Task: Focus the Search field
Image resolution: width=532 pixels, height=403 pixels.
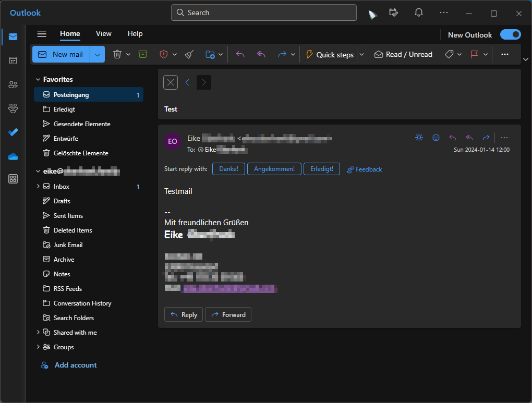Action: [263, 13]
